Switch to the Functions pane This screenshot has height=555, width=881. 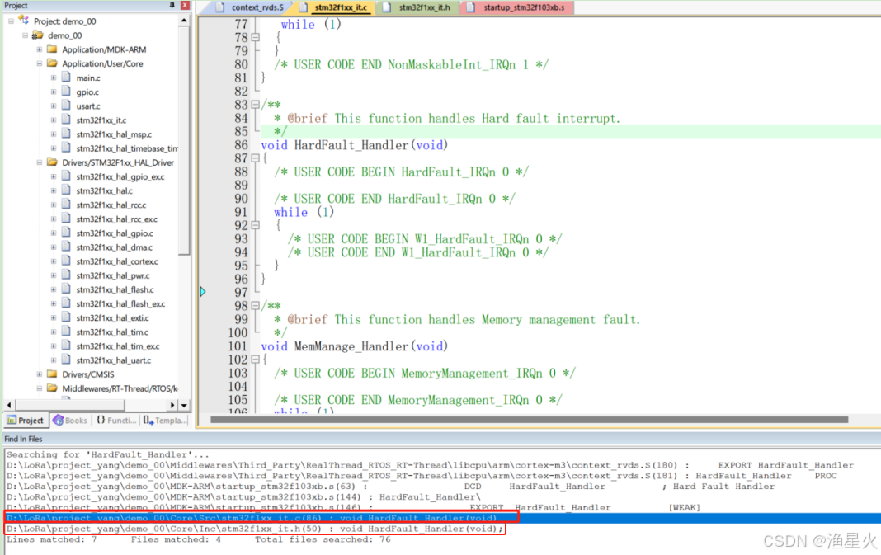115,421
